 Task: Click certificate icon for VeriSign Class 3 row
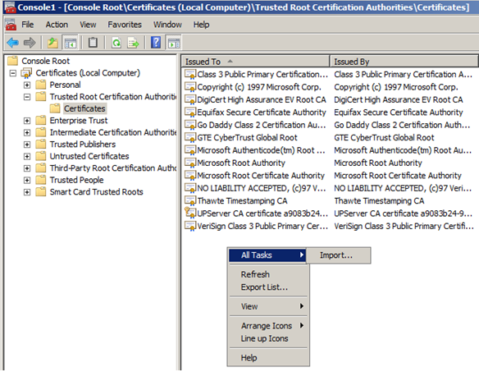click(190, 227)
